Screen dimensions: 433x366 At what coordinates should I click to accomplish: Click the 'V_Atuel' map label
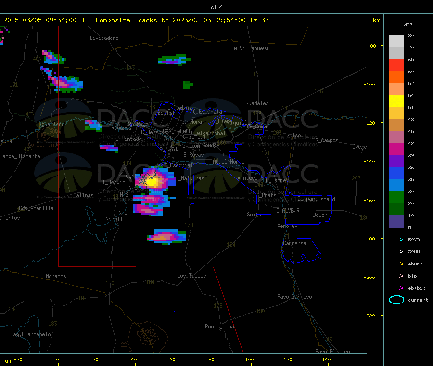pyautogui.click(x=247, y=178)
